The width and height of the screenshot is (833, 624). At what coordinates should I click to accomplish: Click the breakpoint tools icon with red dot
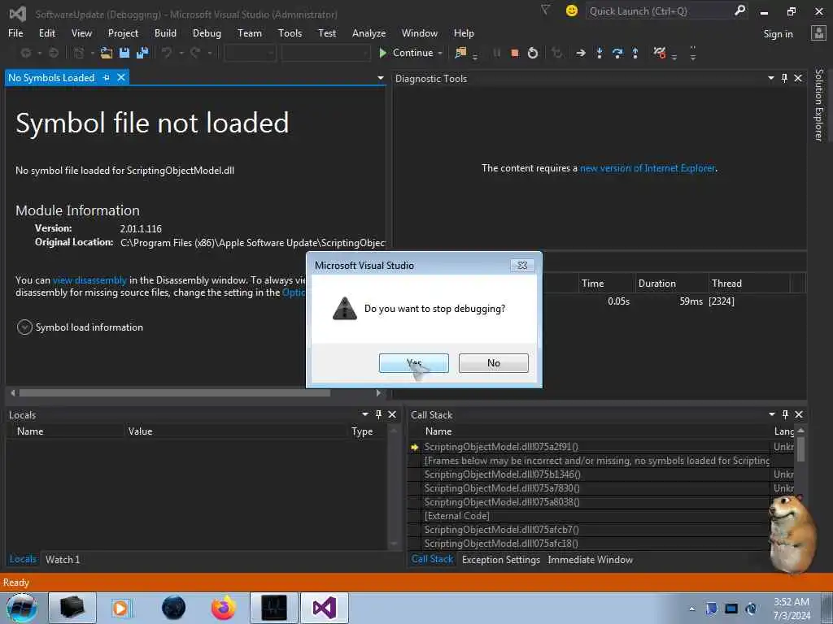coord(659,53)
